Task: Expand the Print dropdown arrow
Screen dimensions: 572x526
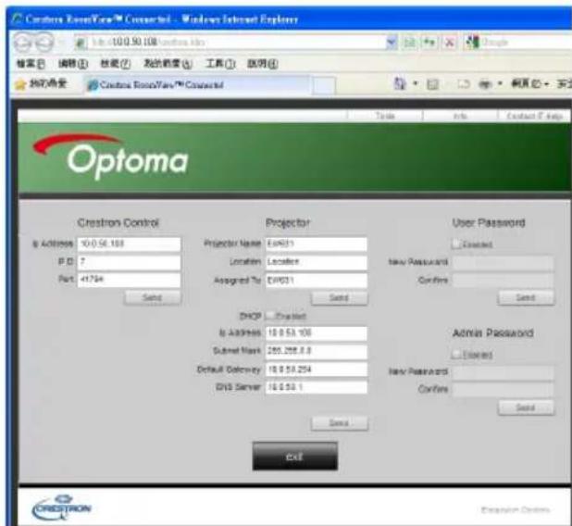Action: tap(500, 84)
